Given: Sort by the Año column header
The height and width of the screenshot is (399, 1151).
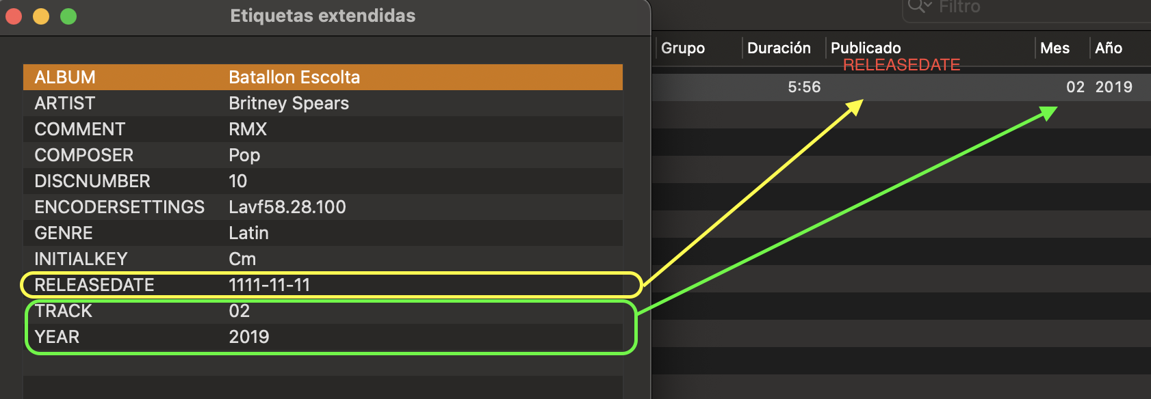Looking at the screenshot, I should pos(1109,48).
